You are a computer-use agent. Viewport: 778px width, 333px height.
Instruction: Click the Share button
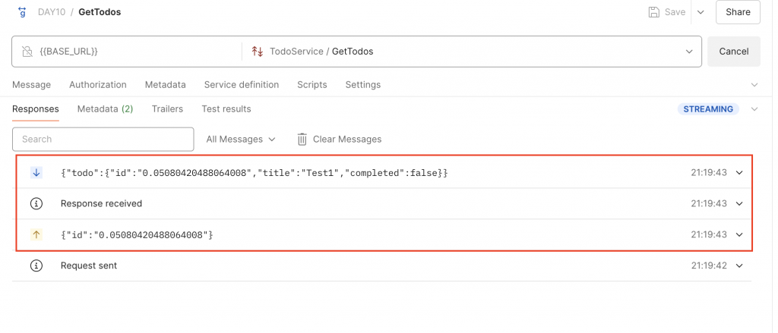(x=738, y=12)
